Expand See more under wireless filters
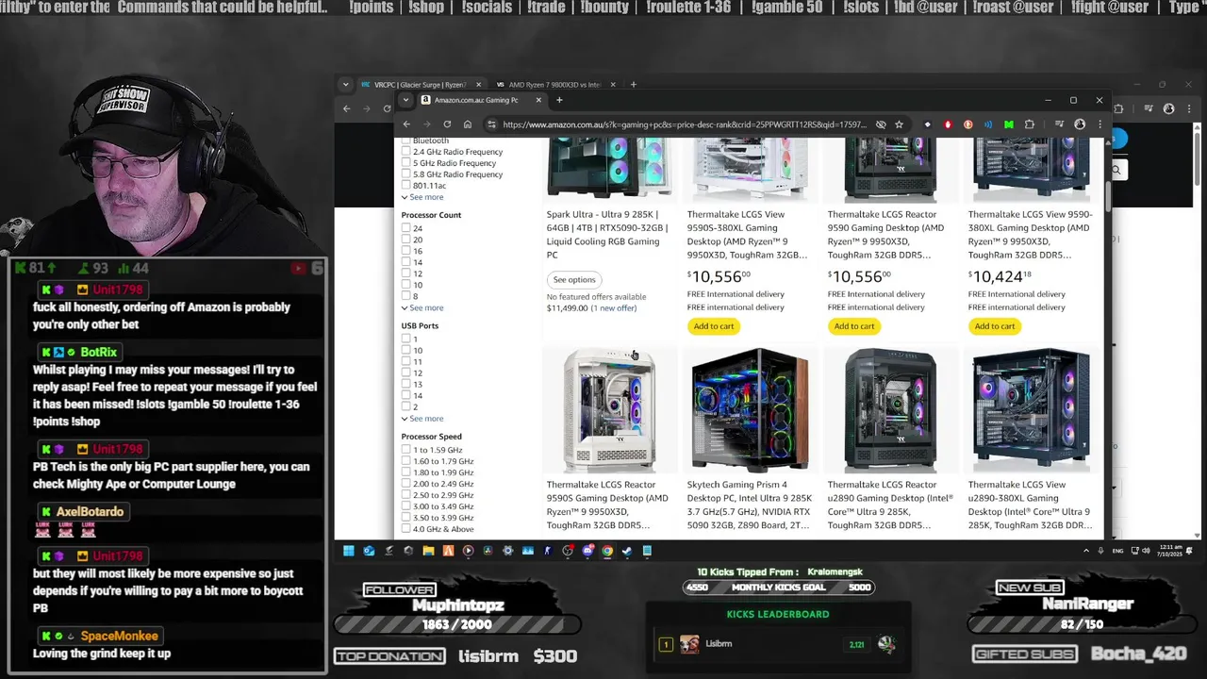1207x679 pixels. [x=422, y=197]
